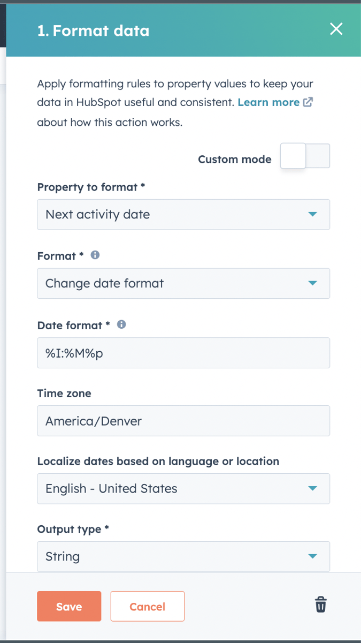Click the info icon beside Date format

click(x=121, y=324)
